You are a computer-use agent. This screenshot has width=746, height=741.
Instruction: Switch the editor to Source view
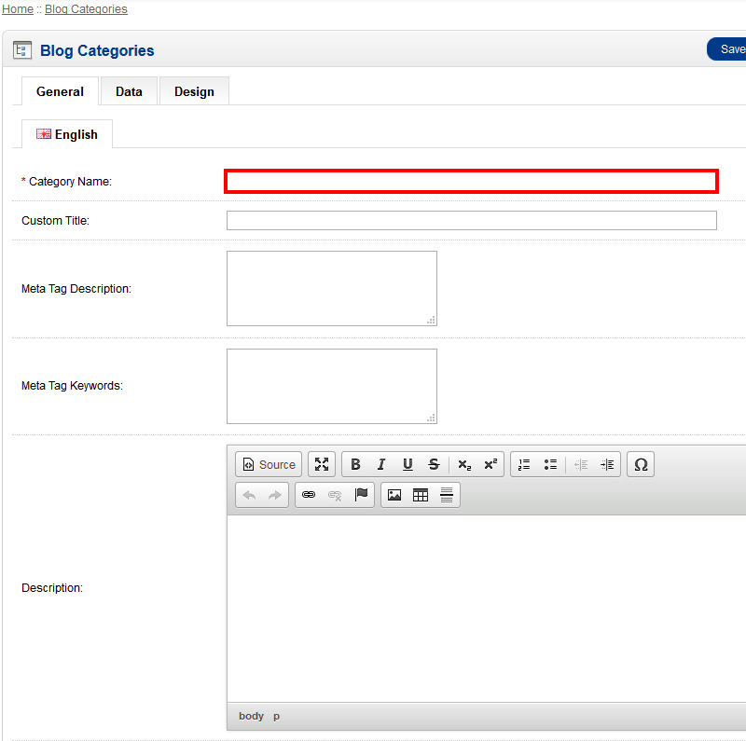pyautogui.click(x=269, y=464)
